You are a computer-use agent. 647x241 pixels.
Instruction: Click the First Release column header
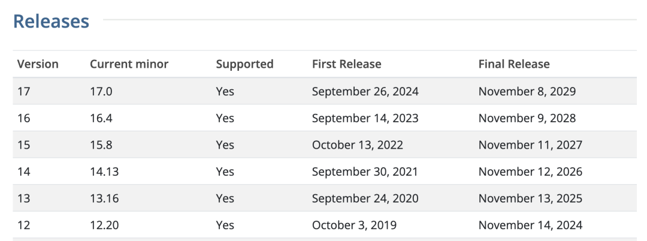click(346, 64)
